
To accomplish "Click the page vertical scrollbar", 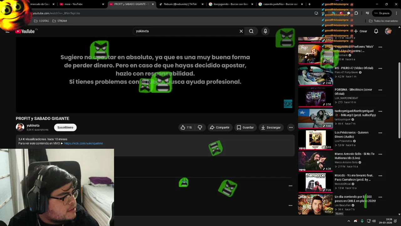I will coord(399,100).
